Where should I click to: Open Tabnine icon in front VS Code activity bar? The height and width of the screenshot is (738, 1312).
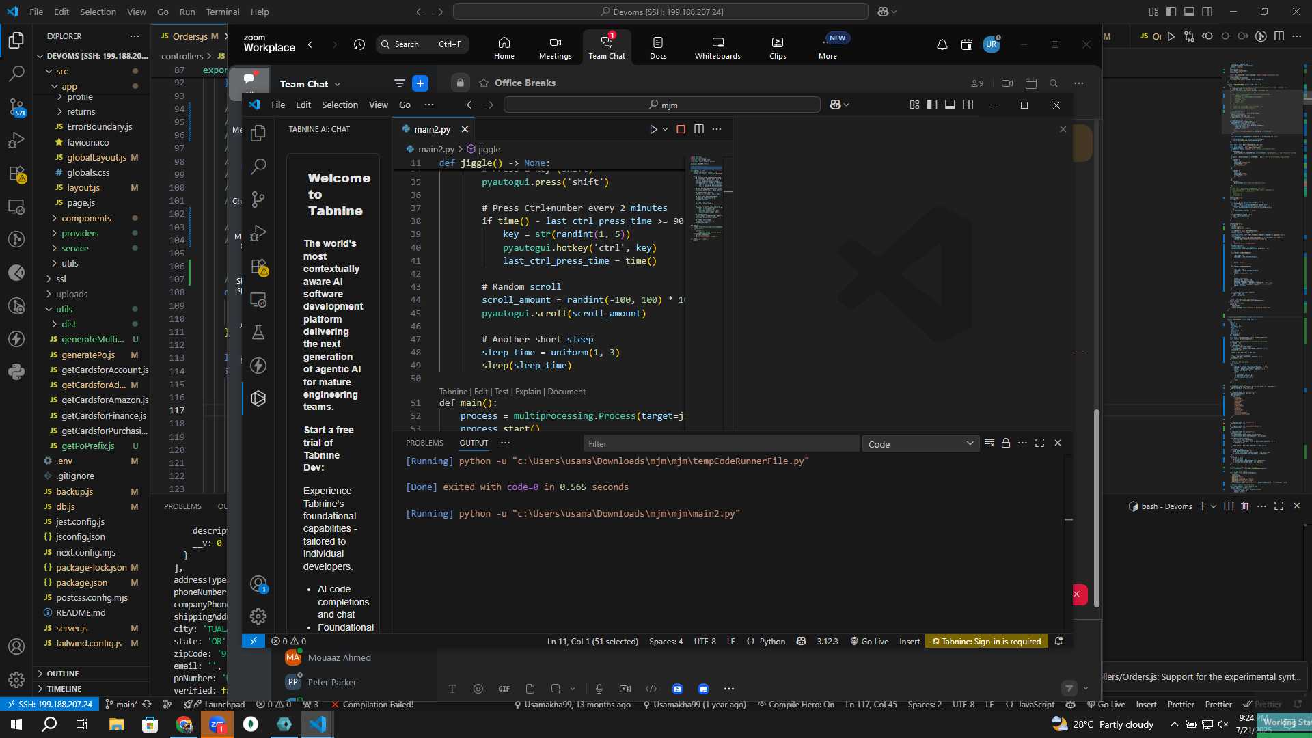coord(258,398)
